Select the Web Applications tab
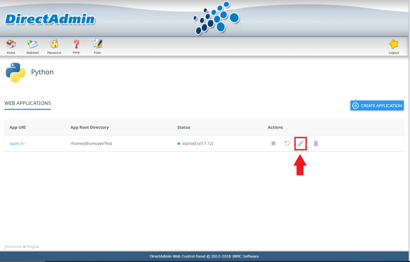This screenshot has height=262, width=410. 28,103
